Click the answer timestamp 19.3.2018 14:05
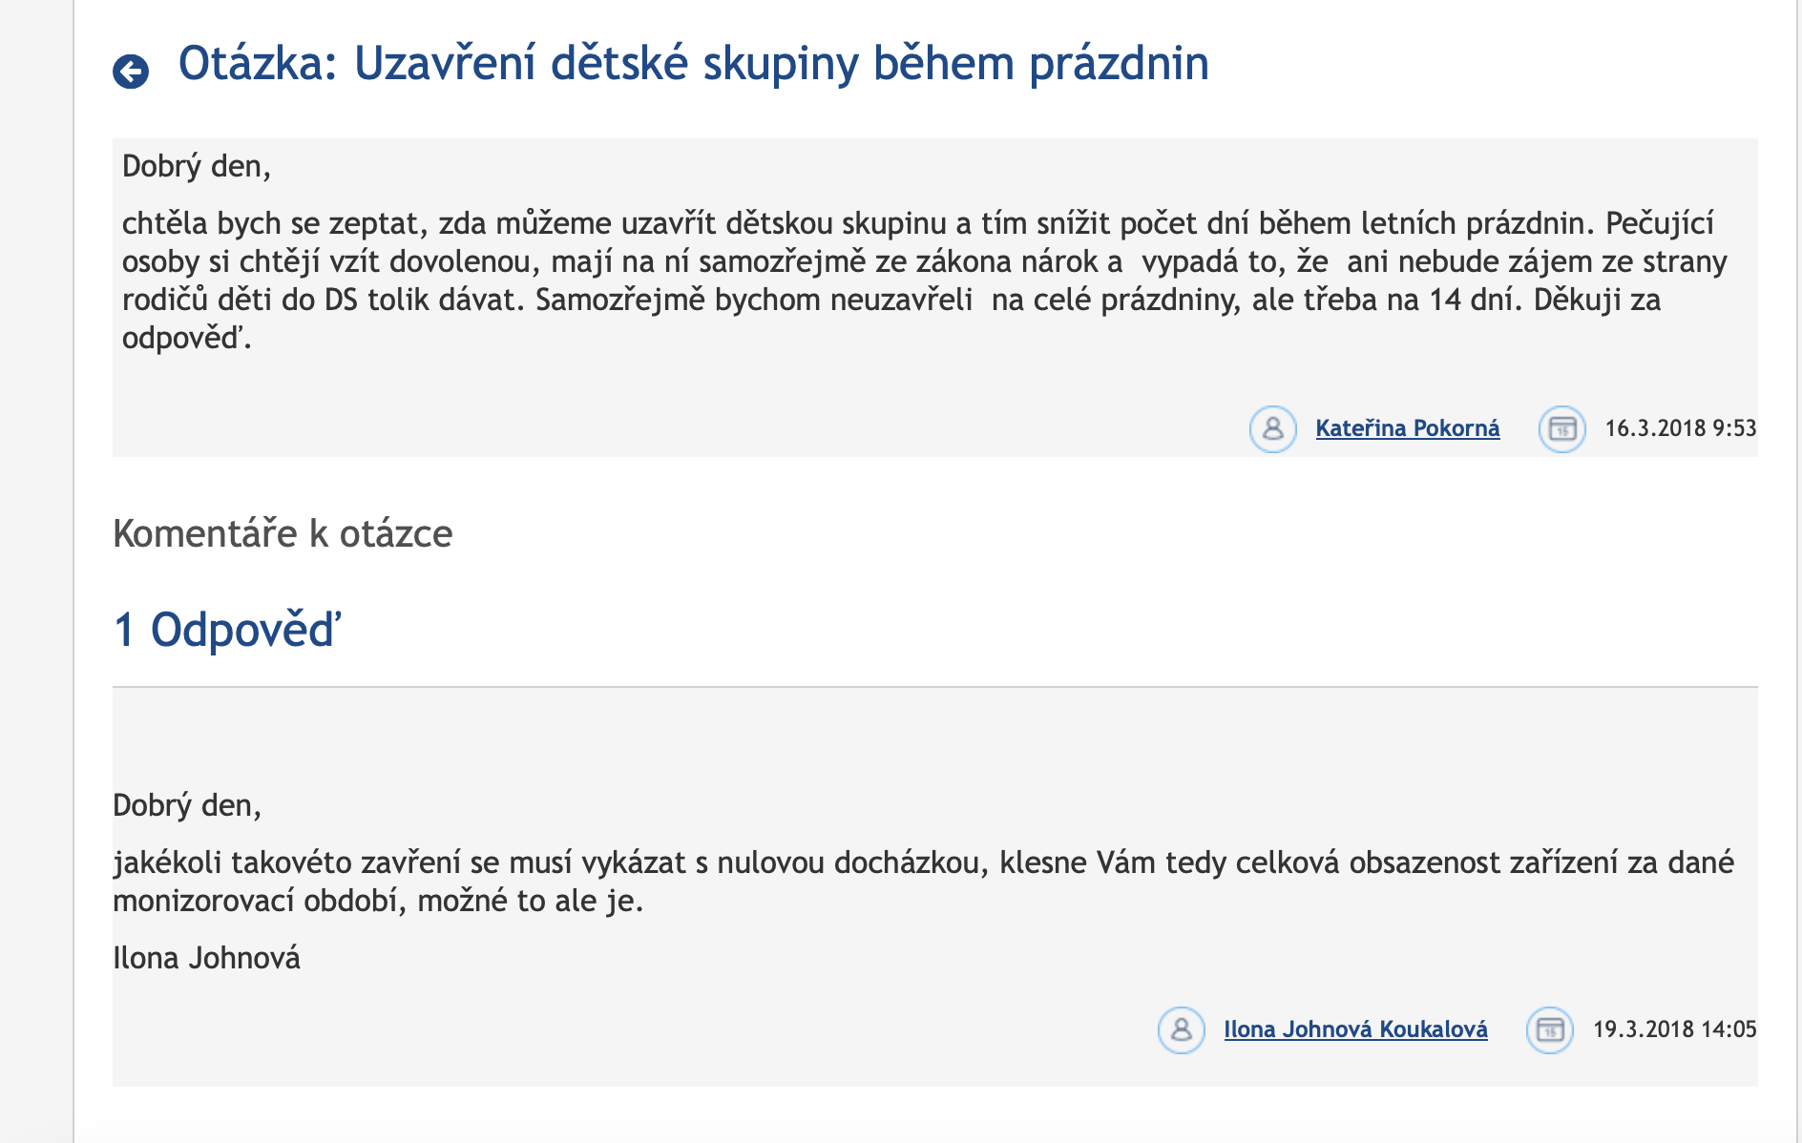 [1674, 1029]
